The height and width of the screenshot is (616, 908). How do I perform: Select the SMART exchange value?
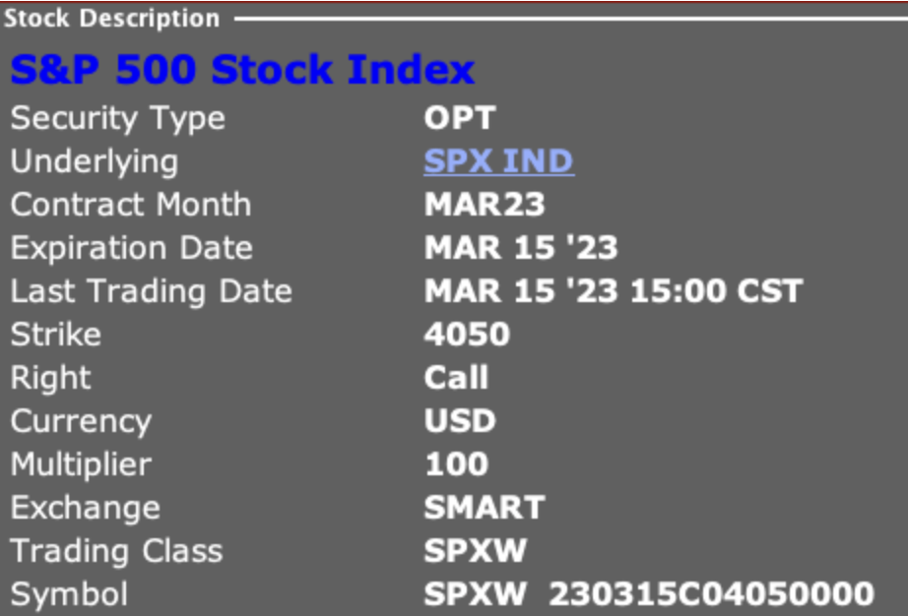pyautogui.click(x=484, y=507)
